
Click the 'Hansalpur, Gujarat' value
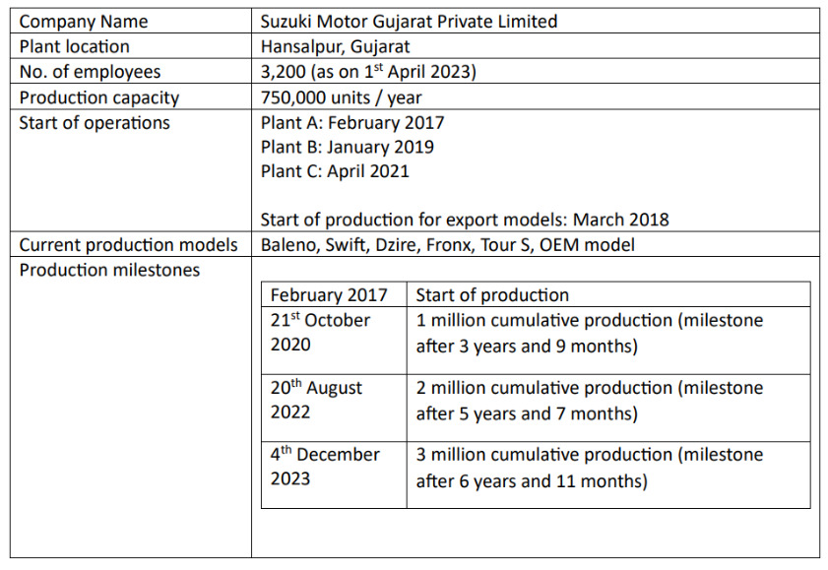coord(336,46)
